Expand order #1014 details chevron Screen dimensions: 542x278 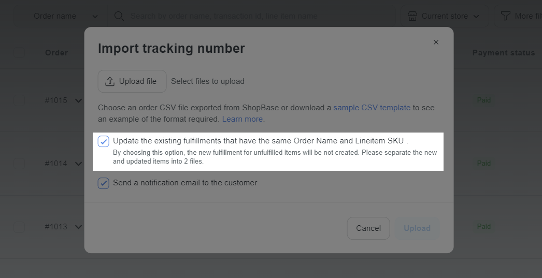[78, 164]
